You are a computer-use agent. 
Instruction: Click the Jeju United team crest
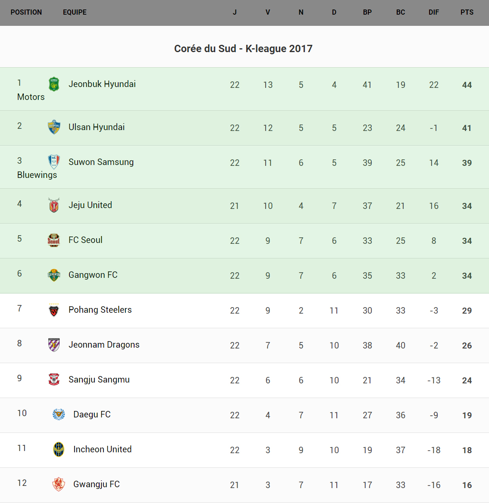click(54, 205)
